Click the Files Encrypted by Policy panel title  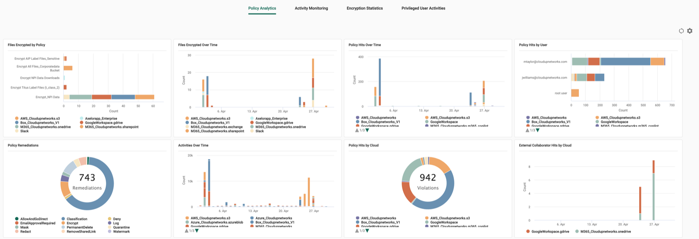26,45
